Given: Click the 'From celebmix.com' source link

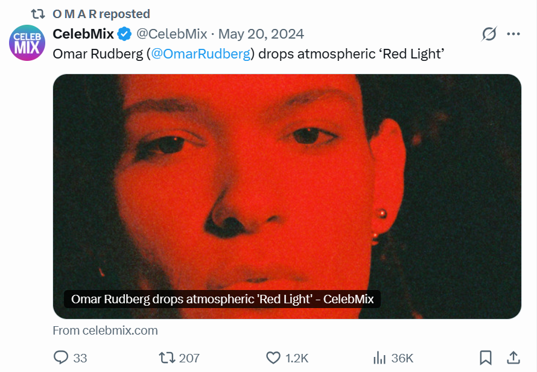Looking at the screenshot, I should pyautogui.click(x=106, y=330).
